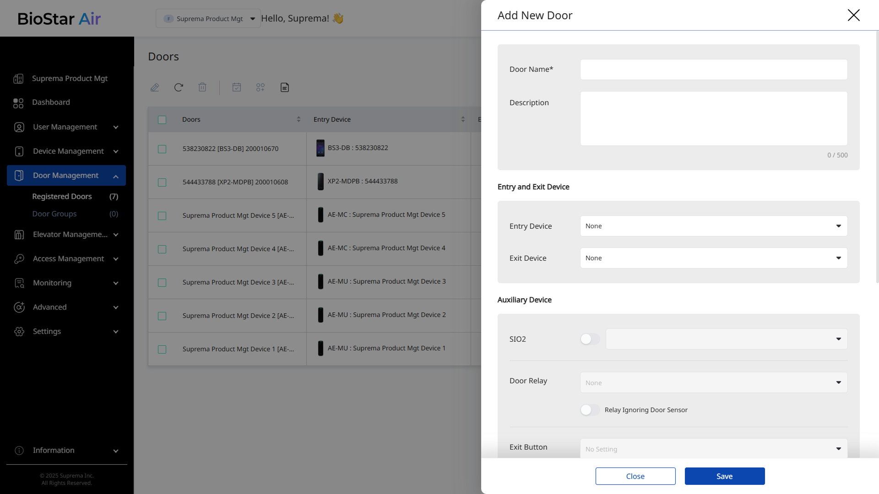Click the edit pencil icon in the Doors toolbar
879x494 pixels.
tap(155, 87)
